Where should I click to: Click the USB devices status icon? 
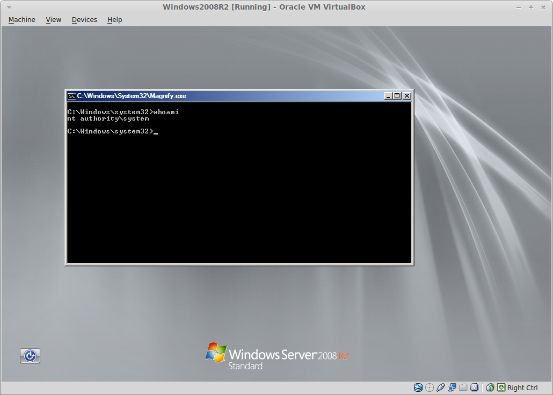pos(440,387)
